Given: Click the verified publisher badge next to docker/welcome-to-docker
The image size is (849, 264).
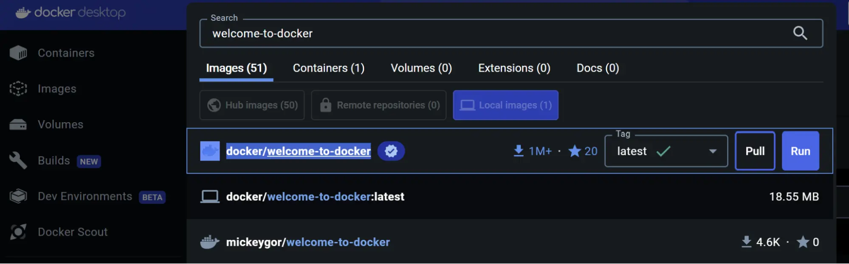Looking at the screenshot, I should (391, 151).
